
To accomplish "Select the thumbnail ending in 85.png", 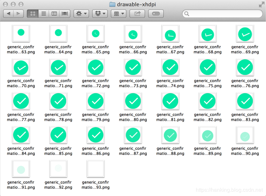I will [x=58, y=135].
